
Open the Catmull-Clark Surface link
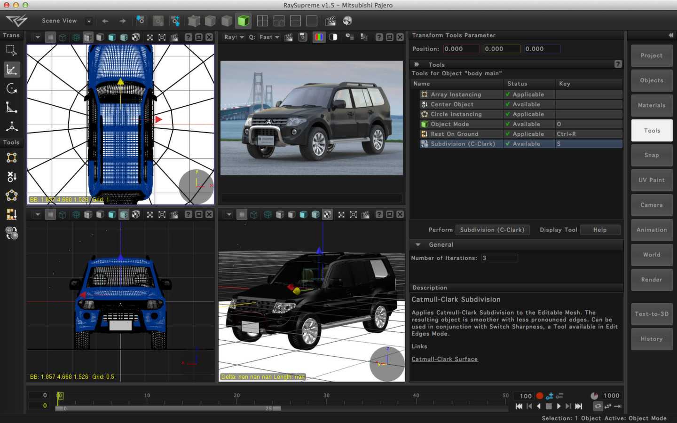pos(445,359)
